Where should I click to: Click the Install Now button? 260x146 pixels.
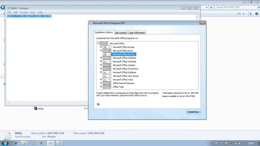click(193, 112)
